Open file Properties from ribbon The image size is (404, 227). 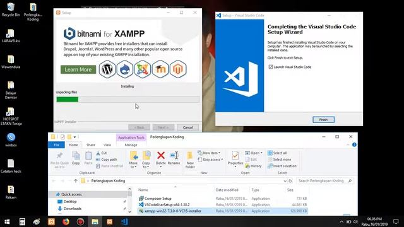(x=235, y=160)
